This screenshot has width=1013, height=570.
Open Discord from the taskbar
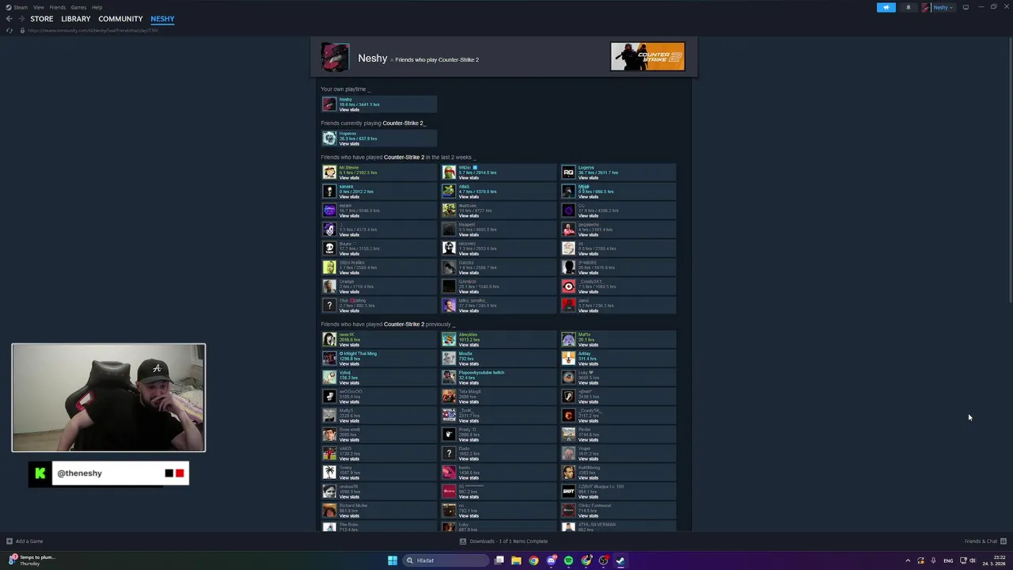[551, 560]
